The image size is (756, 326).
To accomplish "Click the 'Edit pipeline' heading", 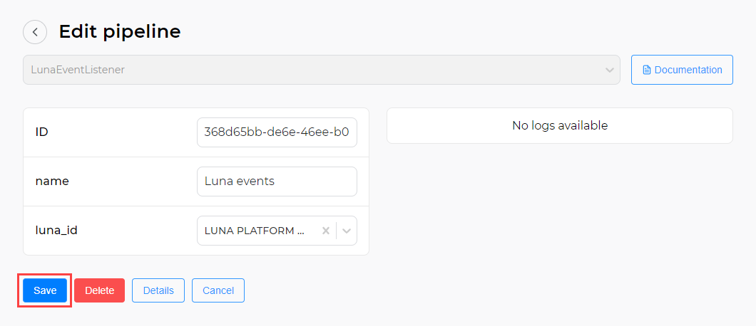I will 120,31.
